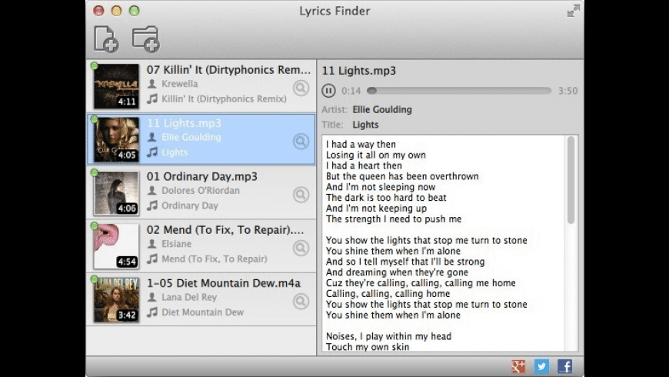Share via Google Plus icon
Viewport: 669px width, 377px height.
(x=518, y=366)
